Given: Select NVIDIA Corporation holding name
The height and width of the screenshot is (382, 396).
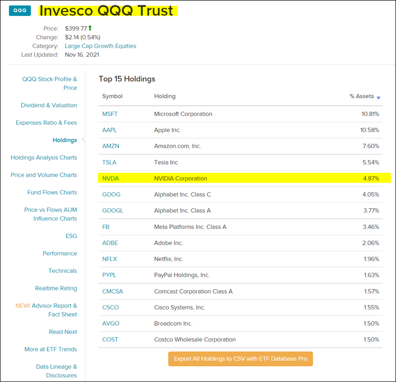Looking at the screenshot, I should tap(181, 179).
